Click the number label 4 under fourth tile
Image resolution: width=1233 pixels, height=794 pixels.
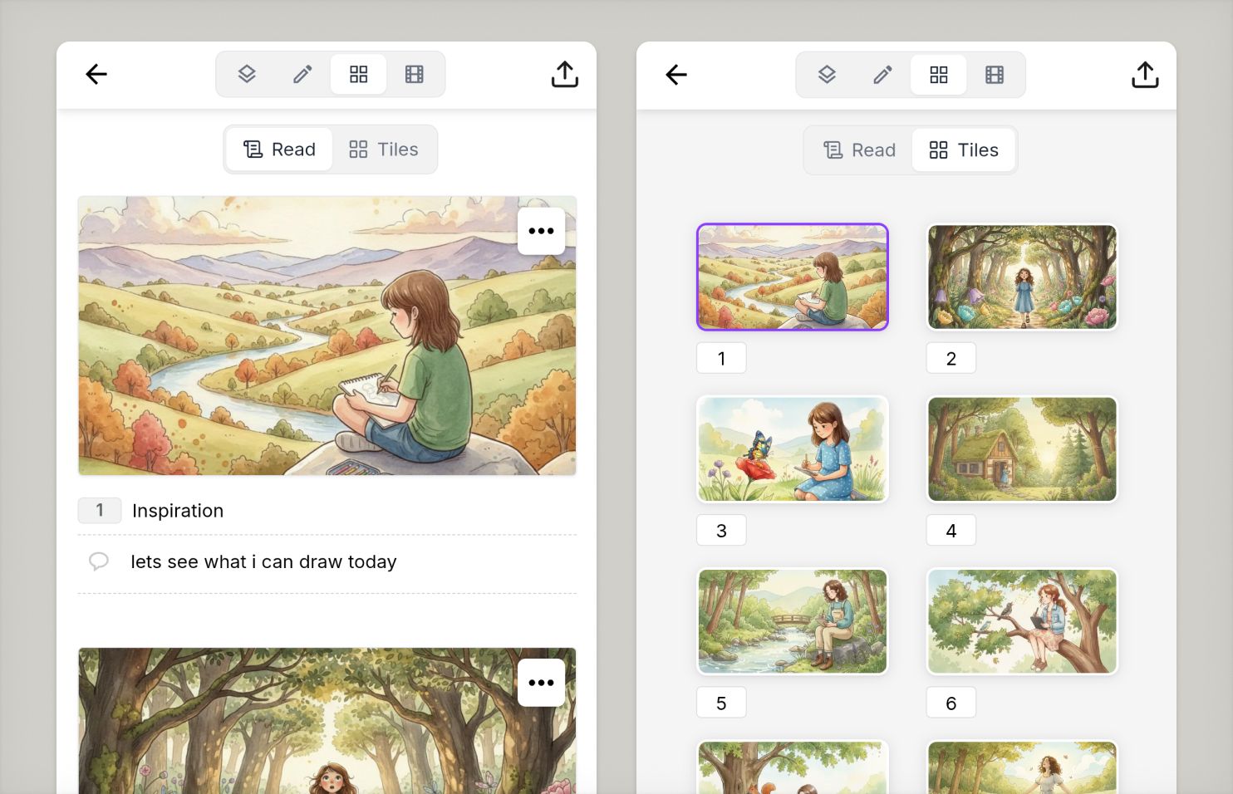[x=951, y=530]
